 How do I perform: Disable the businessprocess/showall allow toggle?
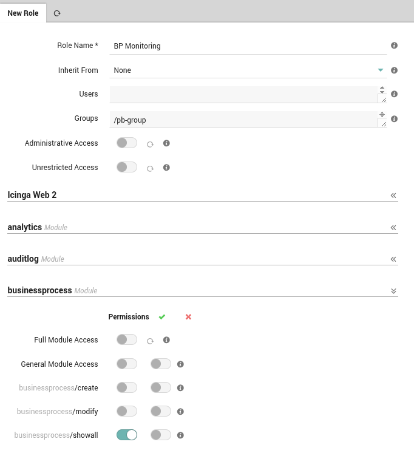(x=127, y=435)
